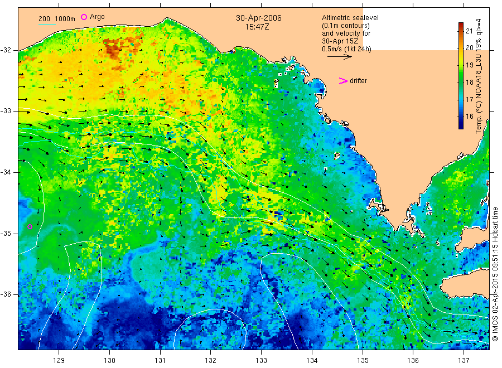Click the -35 latitude axis label
This screenshot has width=502, height=368.
[6, 233]
